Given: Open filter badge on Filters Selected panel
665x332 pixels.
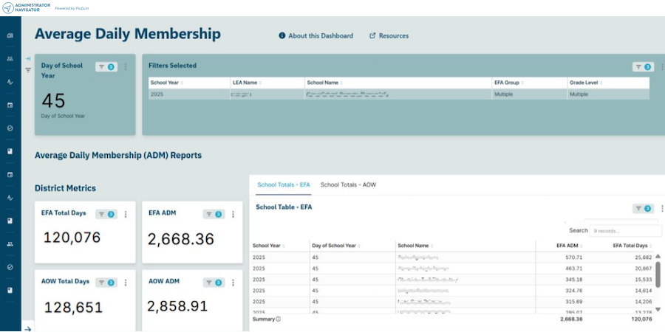Looking at the screenshot, I should pos(643,67).
